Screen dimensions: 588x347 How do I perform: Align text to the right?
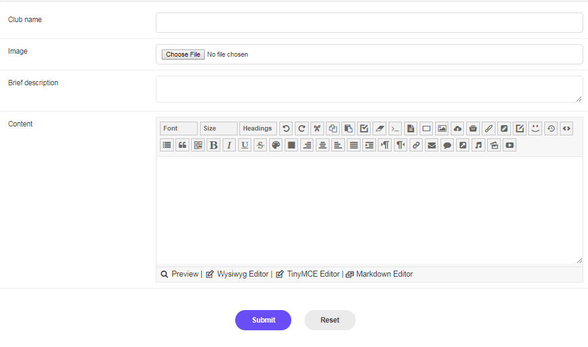click(x=307, y=145)
